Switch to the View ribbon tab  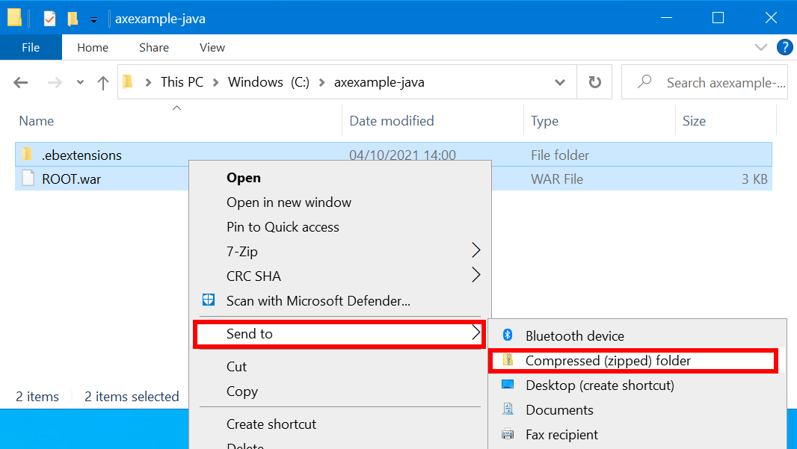pos(212,47)
